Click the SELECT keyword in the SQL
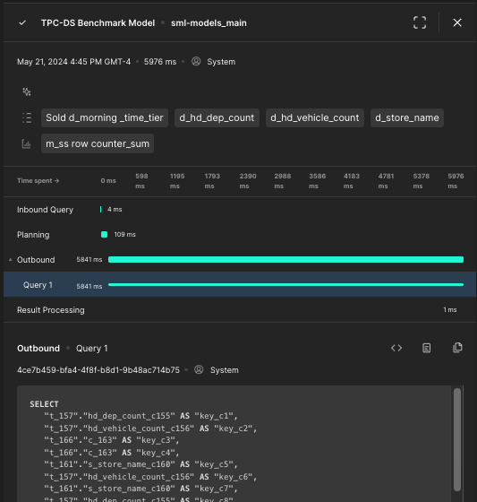 coord(44,404)
